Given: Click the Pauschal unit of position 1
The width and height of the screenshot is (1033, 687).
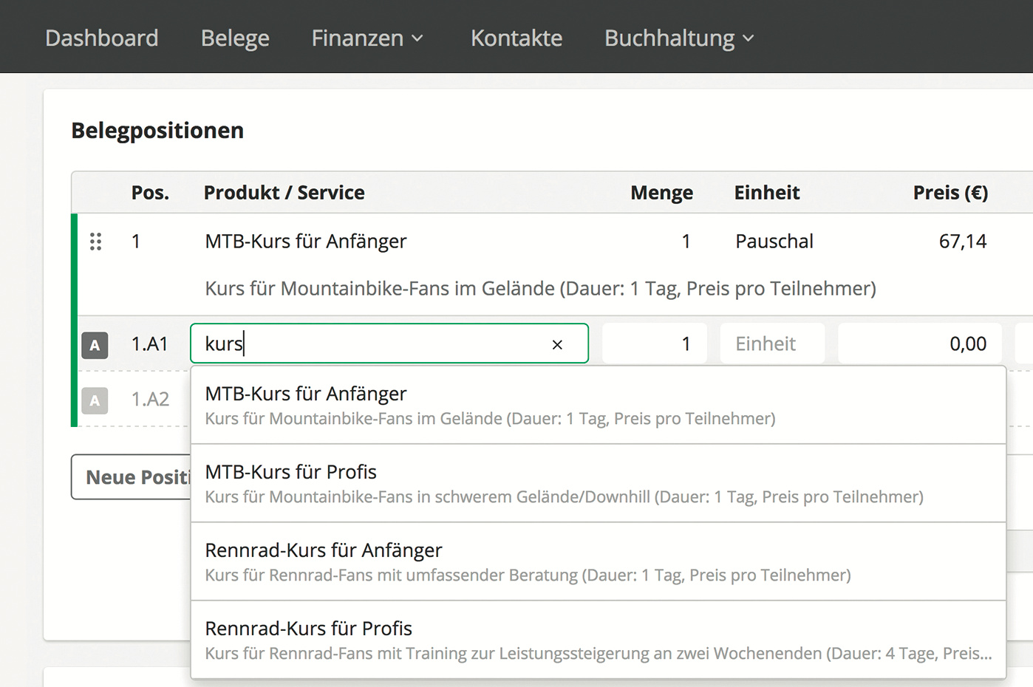Looking at the screenshot, I should point(774,242).
